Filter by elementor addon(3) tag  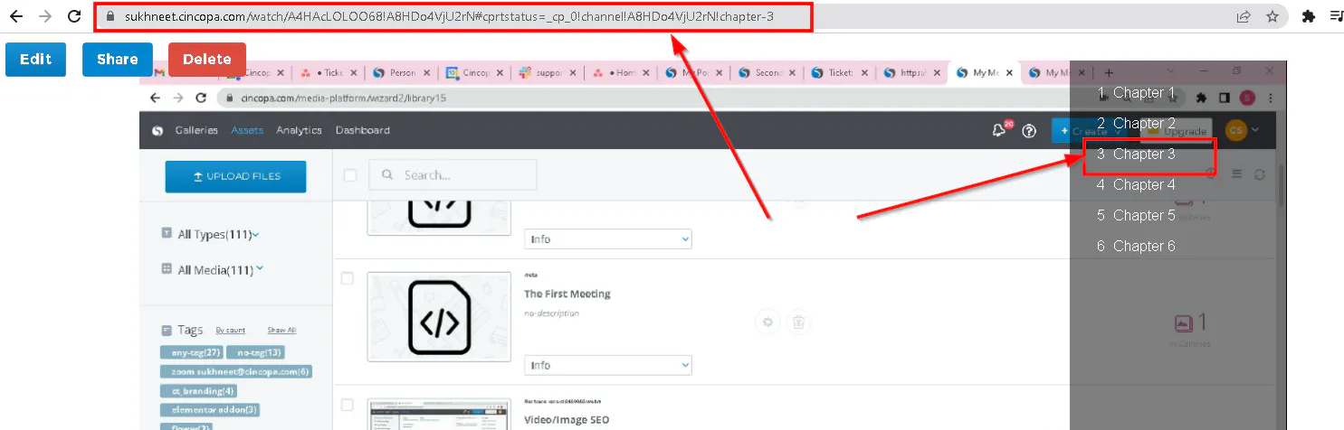pos(210,410)
